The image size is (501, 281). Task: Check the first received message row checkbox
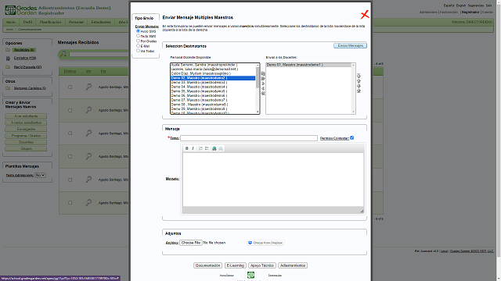pyautogui.click(x=70, y=87)
